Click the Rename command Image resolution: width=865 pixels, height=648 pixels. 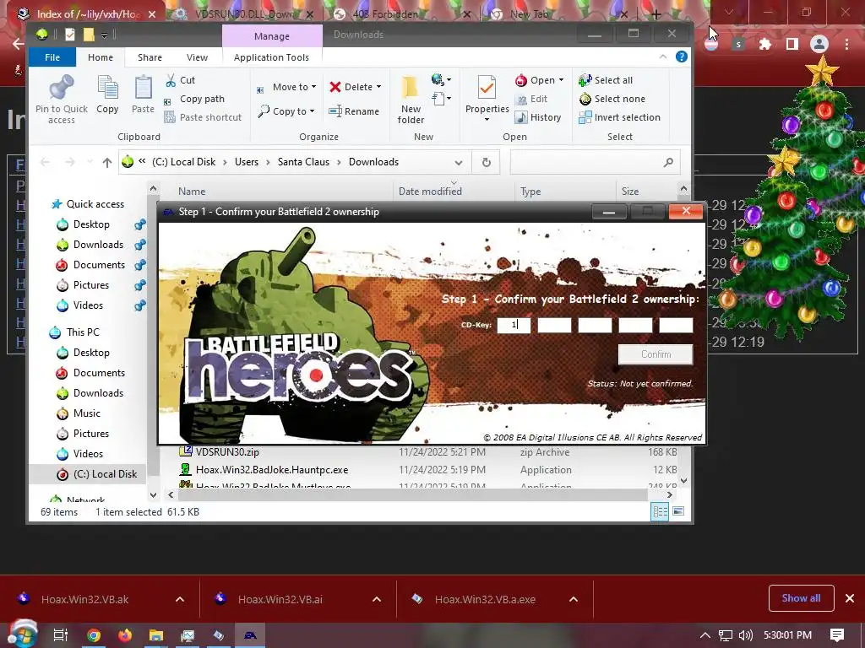point(354,111)
